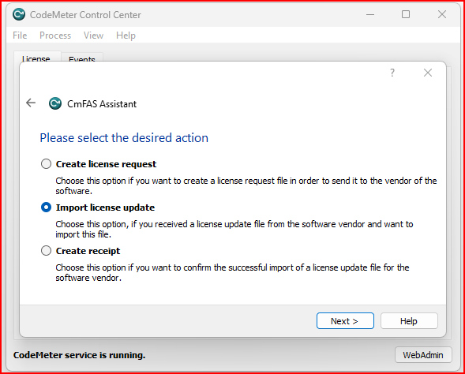Open the Process menu
Viewport: 465px width, 374px height.
click(x=55, y=36)
